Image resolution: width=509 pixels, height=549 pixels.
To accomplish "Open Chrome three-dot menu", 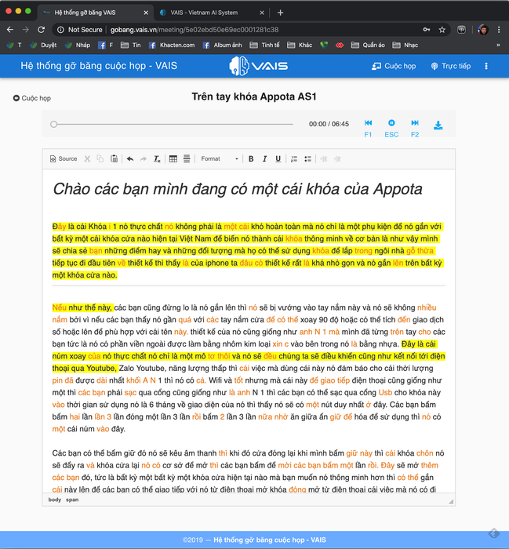I will coord(499,30).
